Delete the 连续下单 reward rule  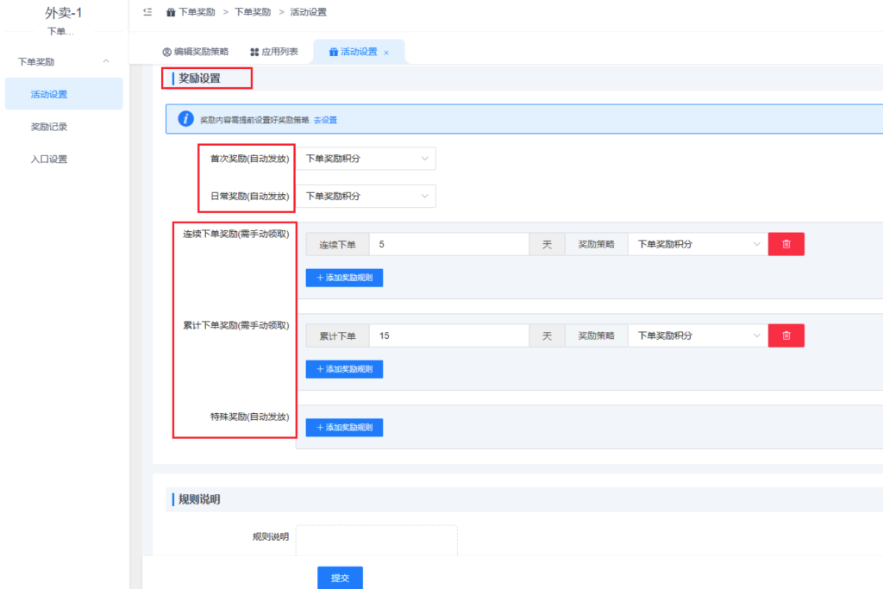point(786,244)
